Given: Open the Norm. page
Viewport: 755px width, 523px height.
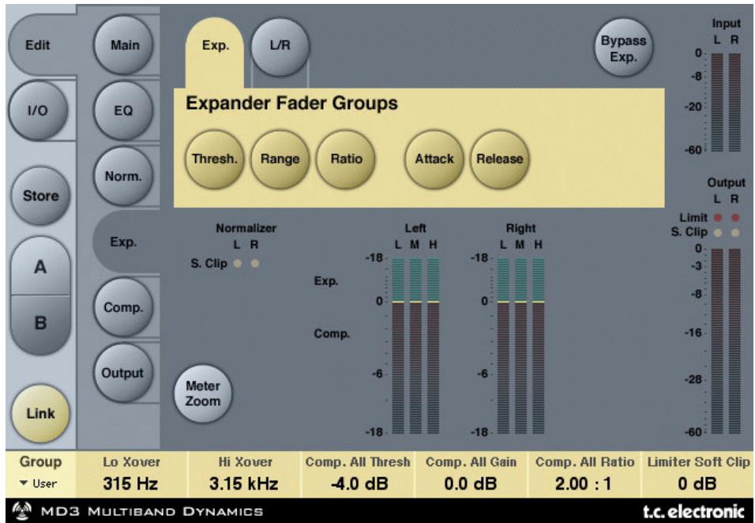Looking at the screenshot, I should point(123,176).
